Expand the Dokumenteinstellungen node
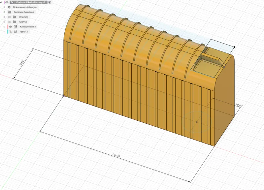Image resolution: width=264 pixels, height=190 pixels. point(4,7)
